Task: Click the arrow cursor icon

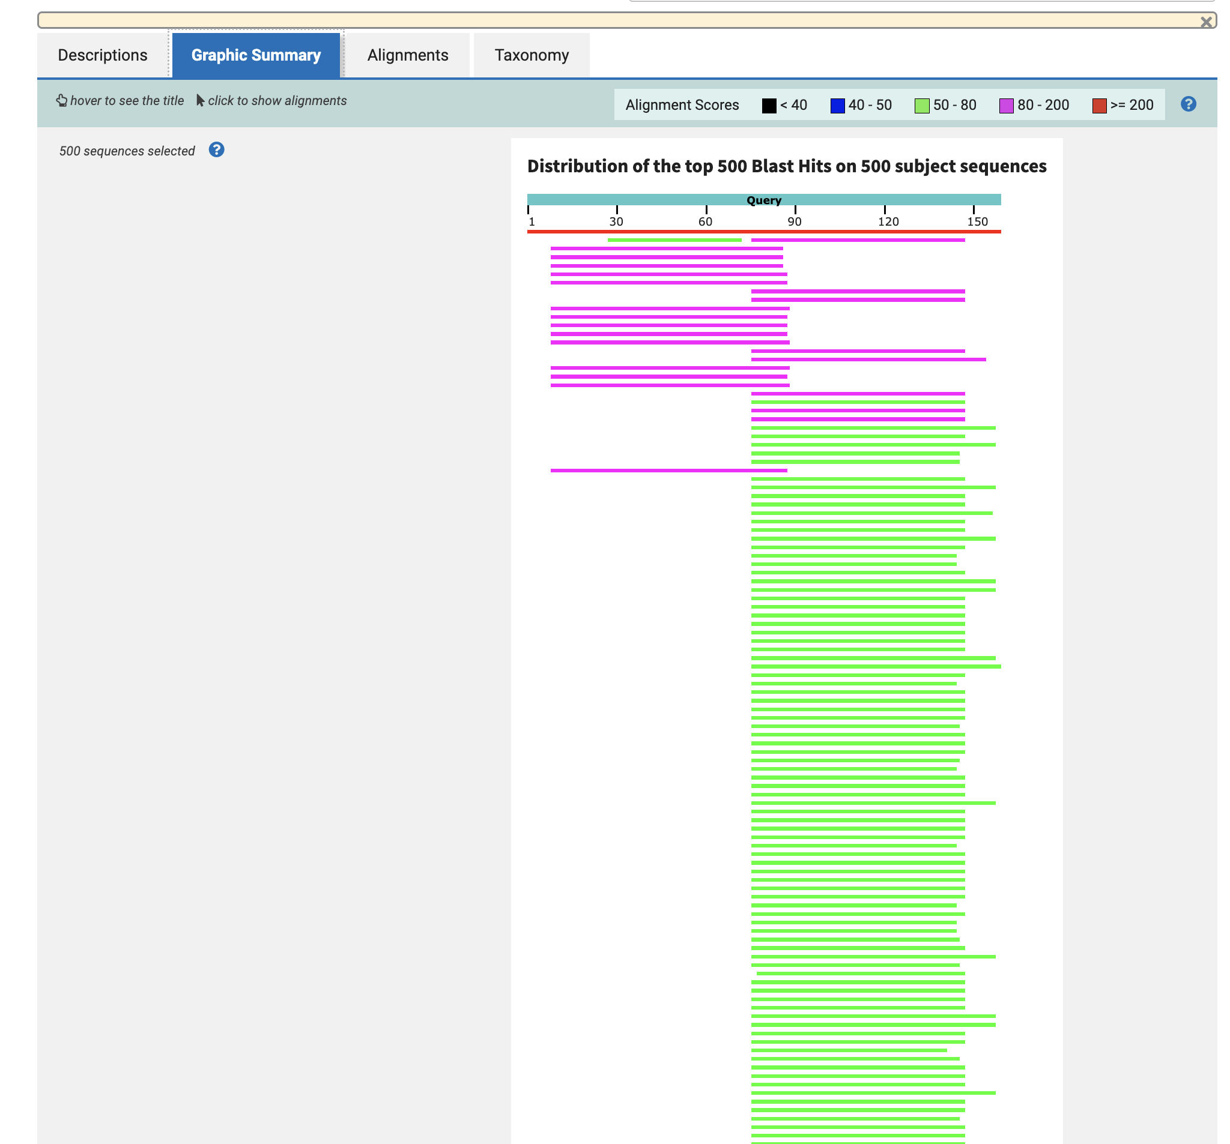Action: (200, 100)
